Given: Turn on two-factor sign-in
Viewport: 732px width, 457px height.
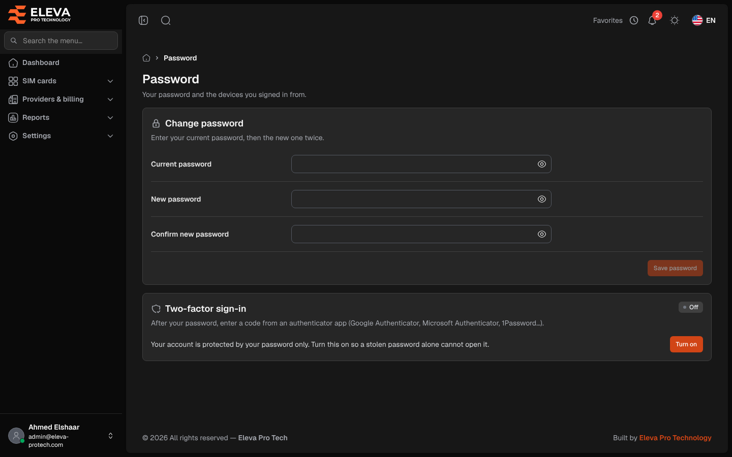Looking at the screenshot, I should click(x=686, y=344).
